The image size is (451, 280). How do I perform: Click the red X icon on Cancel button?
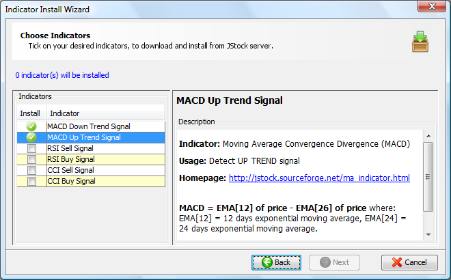point(397,262)
